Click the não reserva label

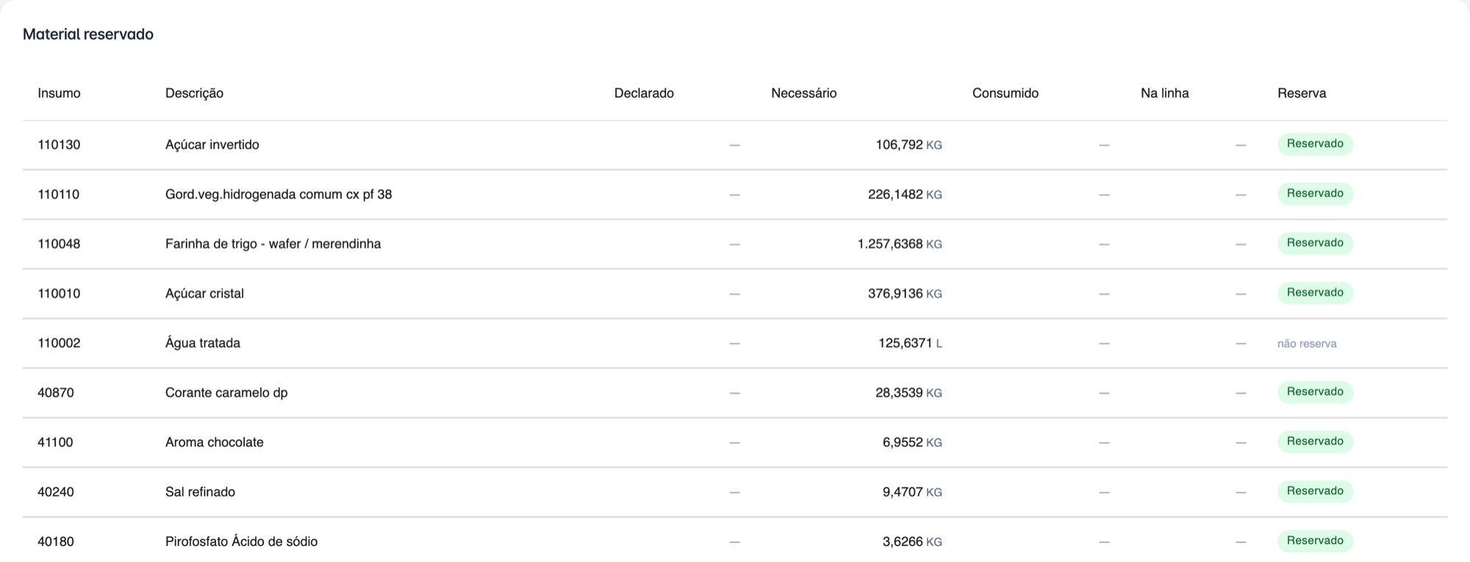coord(1307,344)
